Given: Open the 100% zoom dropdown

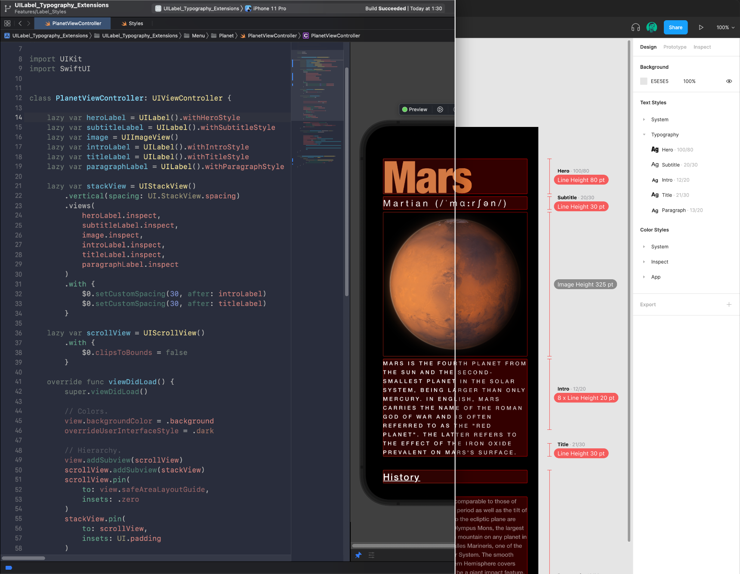Looking at the screenshot, I should coord(725,28).
